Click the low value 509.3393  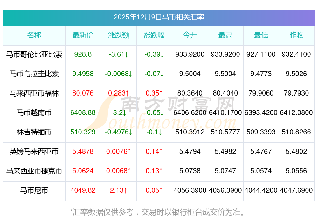coord(261,132)
